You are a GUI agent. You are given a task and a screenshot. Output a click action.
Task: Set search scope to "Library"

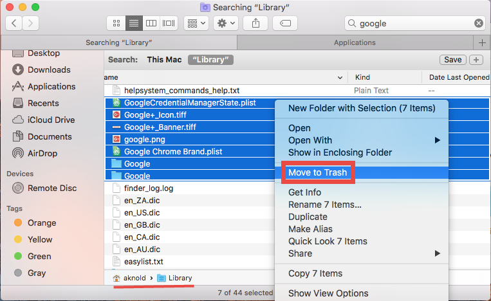point(210,60)
